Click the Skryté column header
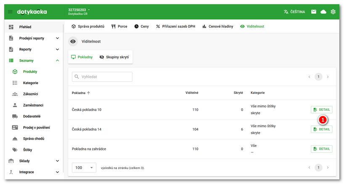The height and width of the screenshot is (184, 344). coord(238,93)
